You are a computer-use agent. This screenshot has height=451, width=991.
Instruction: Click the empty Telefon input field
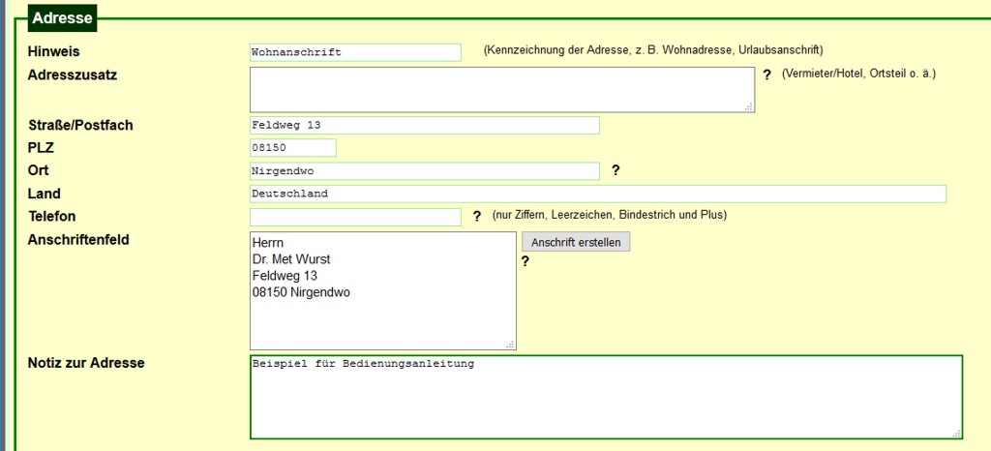point(355,217)
